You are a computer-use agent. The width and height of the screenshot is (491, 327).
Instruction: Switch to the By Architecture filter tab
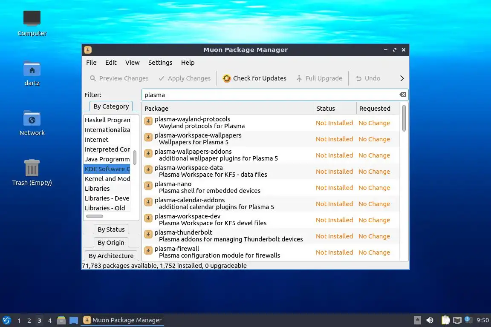click(x=111, y=255)
